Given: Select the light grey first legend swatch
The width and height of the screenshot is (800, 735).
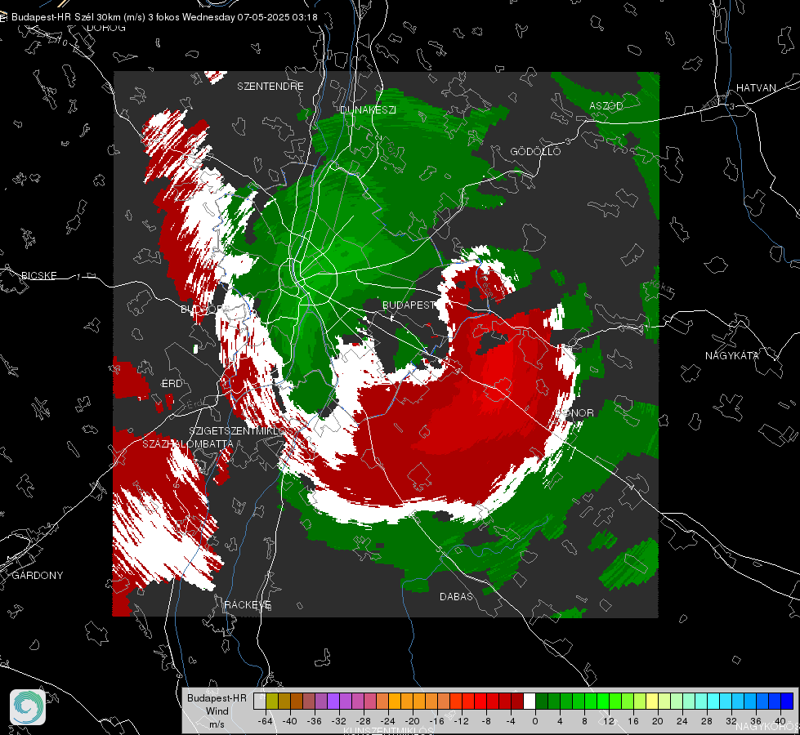Looking at the screenshot, I should [259, 701].
